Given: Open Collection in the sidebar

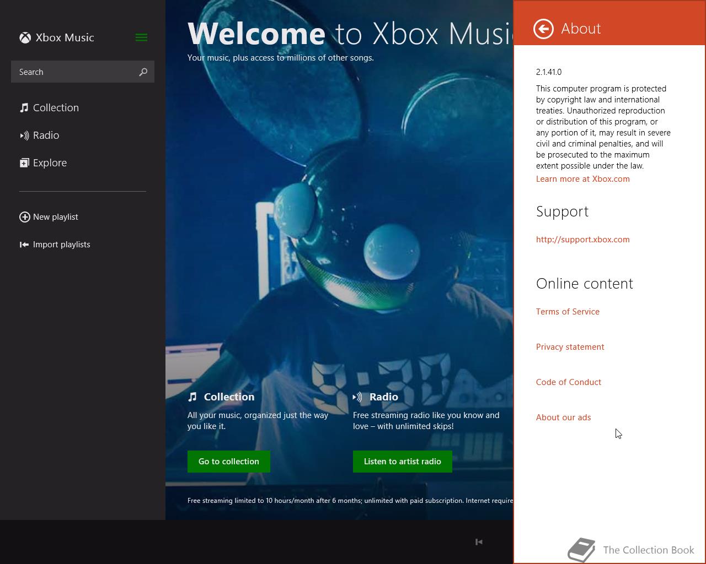Looking at the screenshot, I should point(56,108).
